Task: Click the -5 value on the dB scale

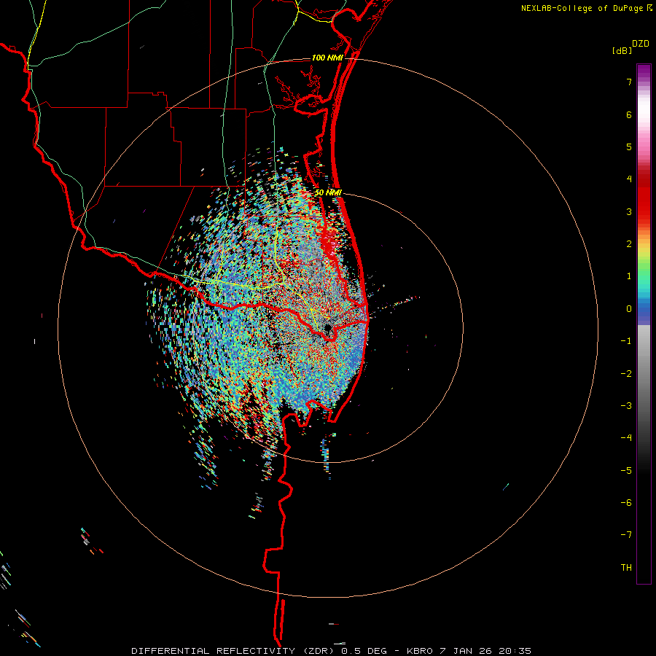Action: tap(626, 471)
